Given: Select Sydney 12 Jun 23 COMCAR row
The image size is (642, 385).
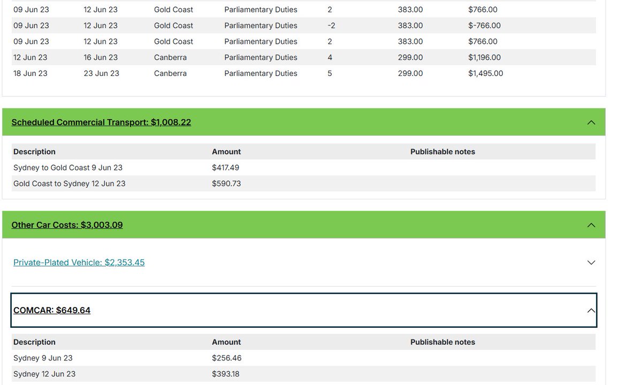Looking at the screenshot, I should coord(303,374).
